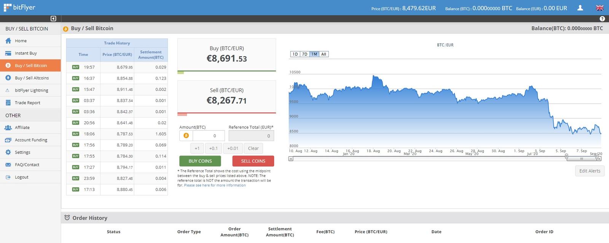Change language via the UK flag icon
Screen dimensions: 609x243
(599, 8)
